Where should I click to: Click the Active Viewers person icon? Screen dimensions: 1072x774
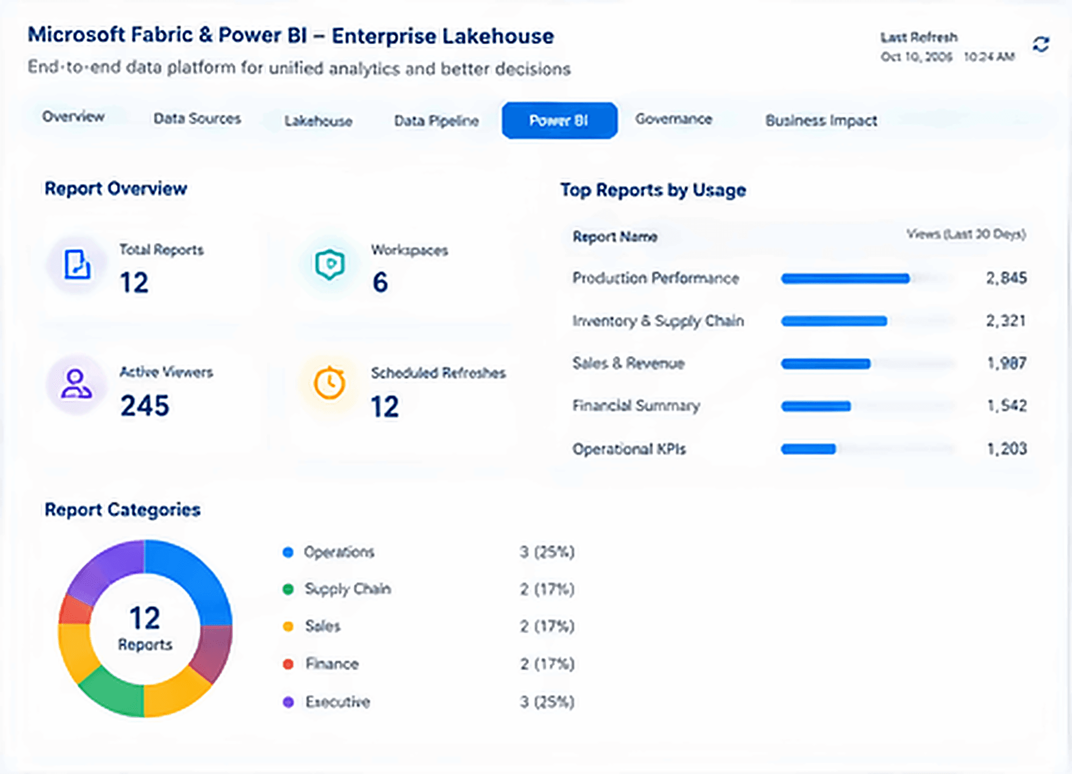(x=76, y=384)
